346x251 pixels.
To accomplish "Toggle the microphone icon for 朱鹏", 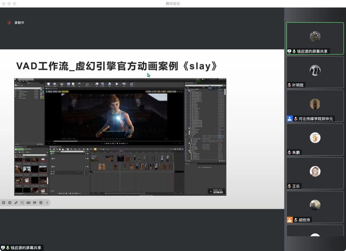I will point(290,152).
